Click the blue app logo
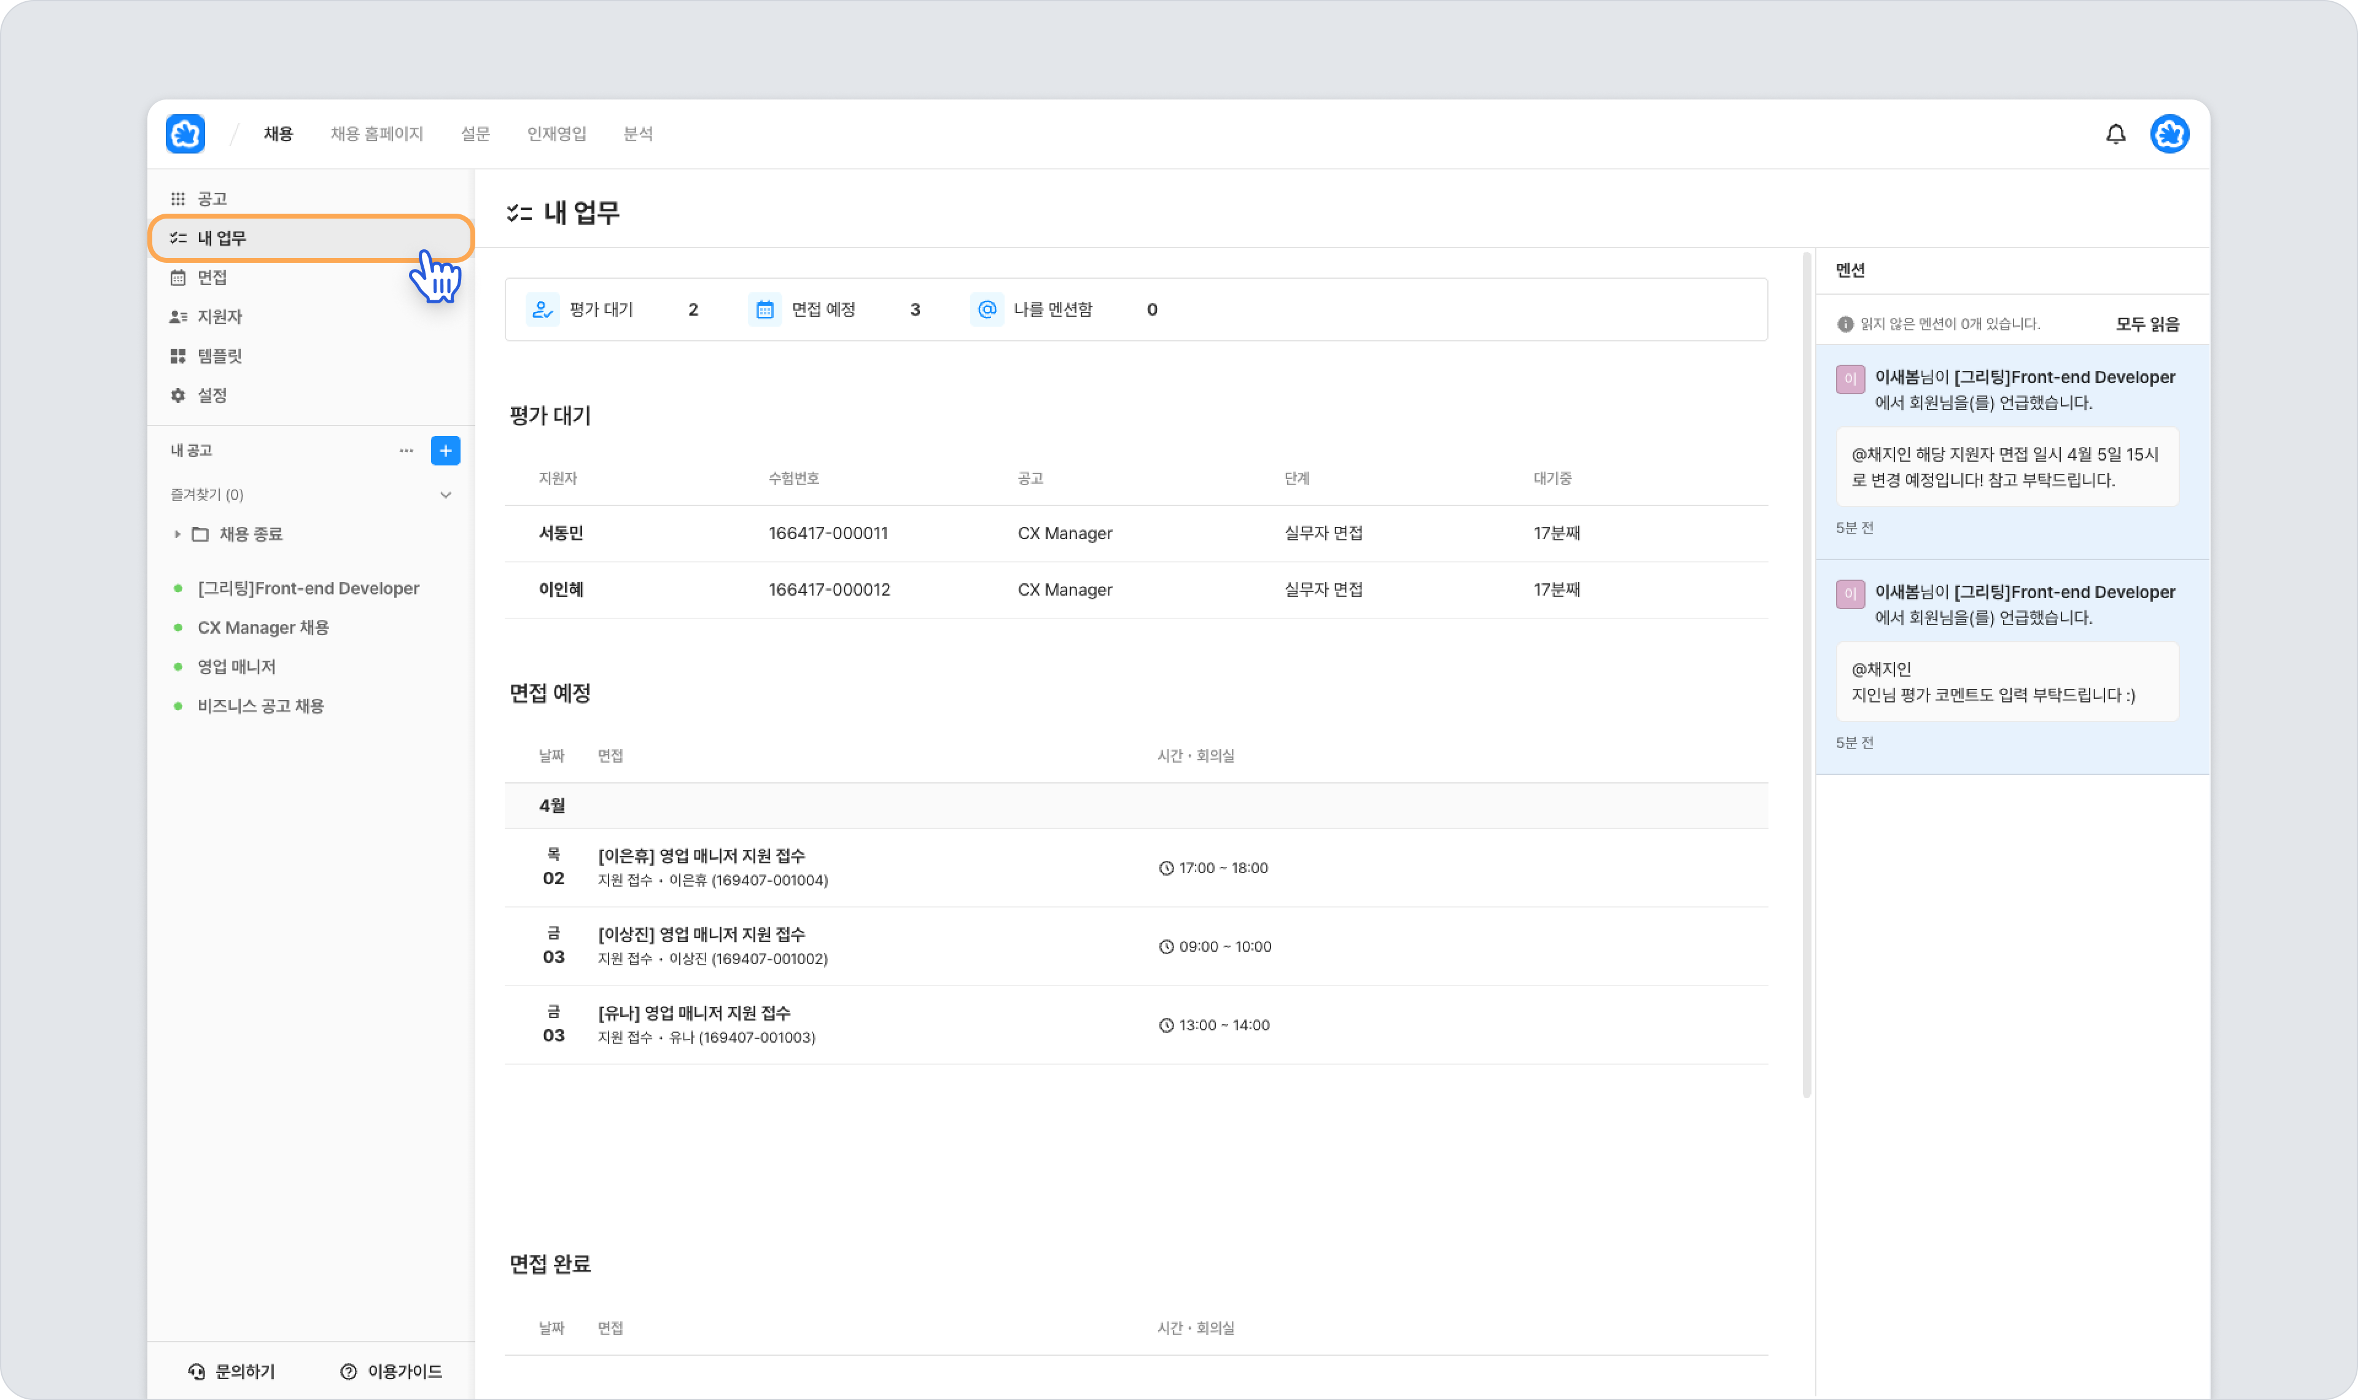Screen dimensions: 2358x1400 (185, 134)
